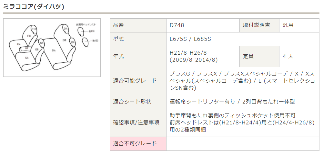Select the L675S / L685S model text

(190, 39)
